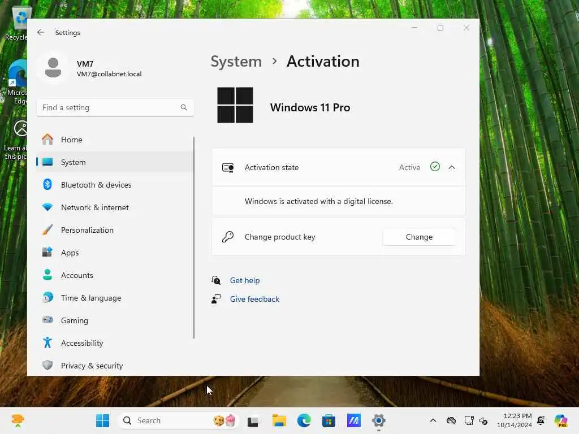Click the Personalization paintbrush icon
Screen dimensions: 579x434
point(47,229)
